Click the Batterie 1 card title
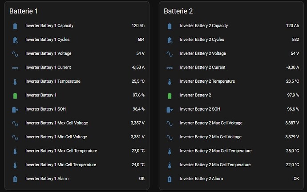Viewport: 307px width, 192px height. point(24,11)
